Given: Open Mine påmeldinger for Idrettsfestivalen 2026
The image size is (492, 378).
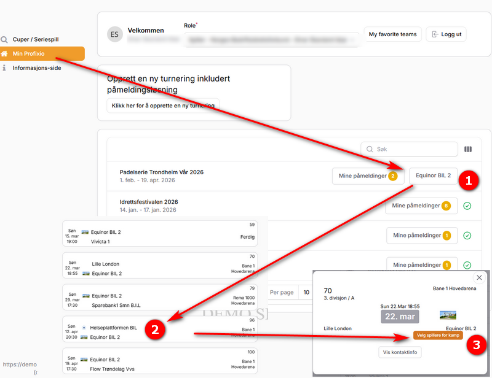Looking at the screenshot, I should [421, 206].
